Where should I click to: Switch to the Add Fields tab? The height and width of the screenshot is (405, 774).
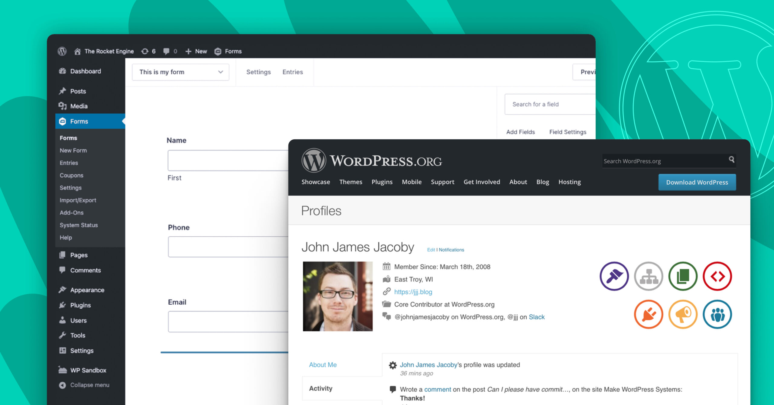520,132
